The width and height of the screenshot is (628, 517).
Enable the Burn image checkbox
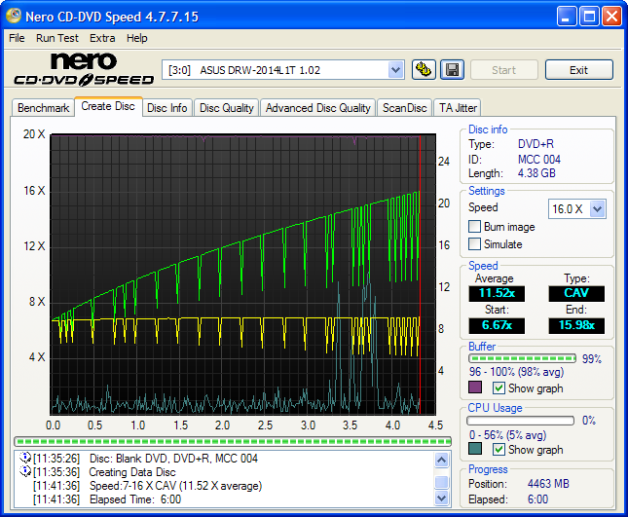[475, 227]
